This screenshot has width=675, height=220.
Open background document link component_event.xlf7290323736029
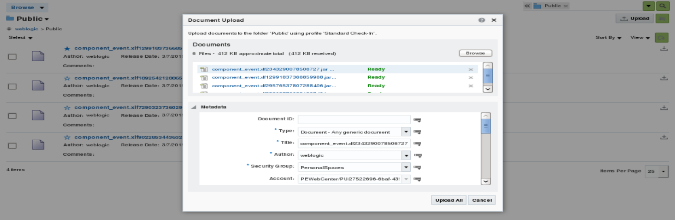pos(128,108)
